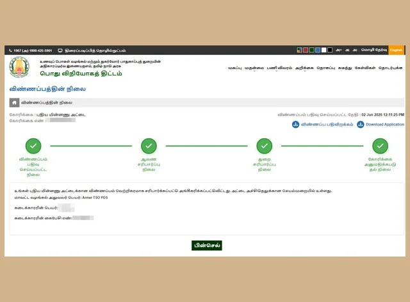Screen dimensions: 410x302
Task: Click the பின்செல் back button
Action: [x=207, y=246]
